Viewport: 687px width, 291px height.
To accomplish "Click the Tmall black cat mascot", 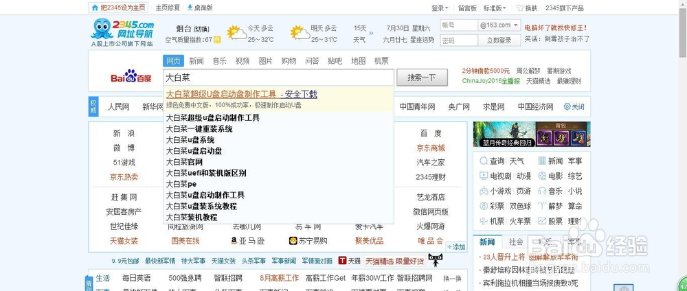I will pos(435,259).
